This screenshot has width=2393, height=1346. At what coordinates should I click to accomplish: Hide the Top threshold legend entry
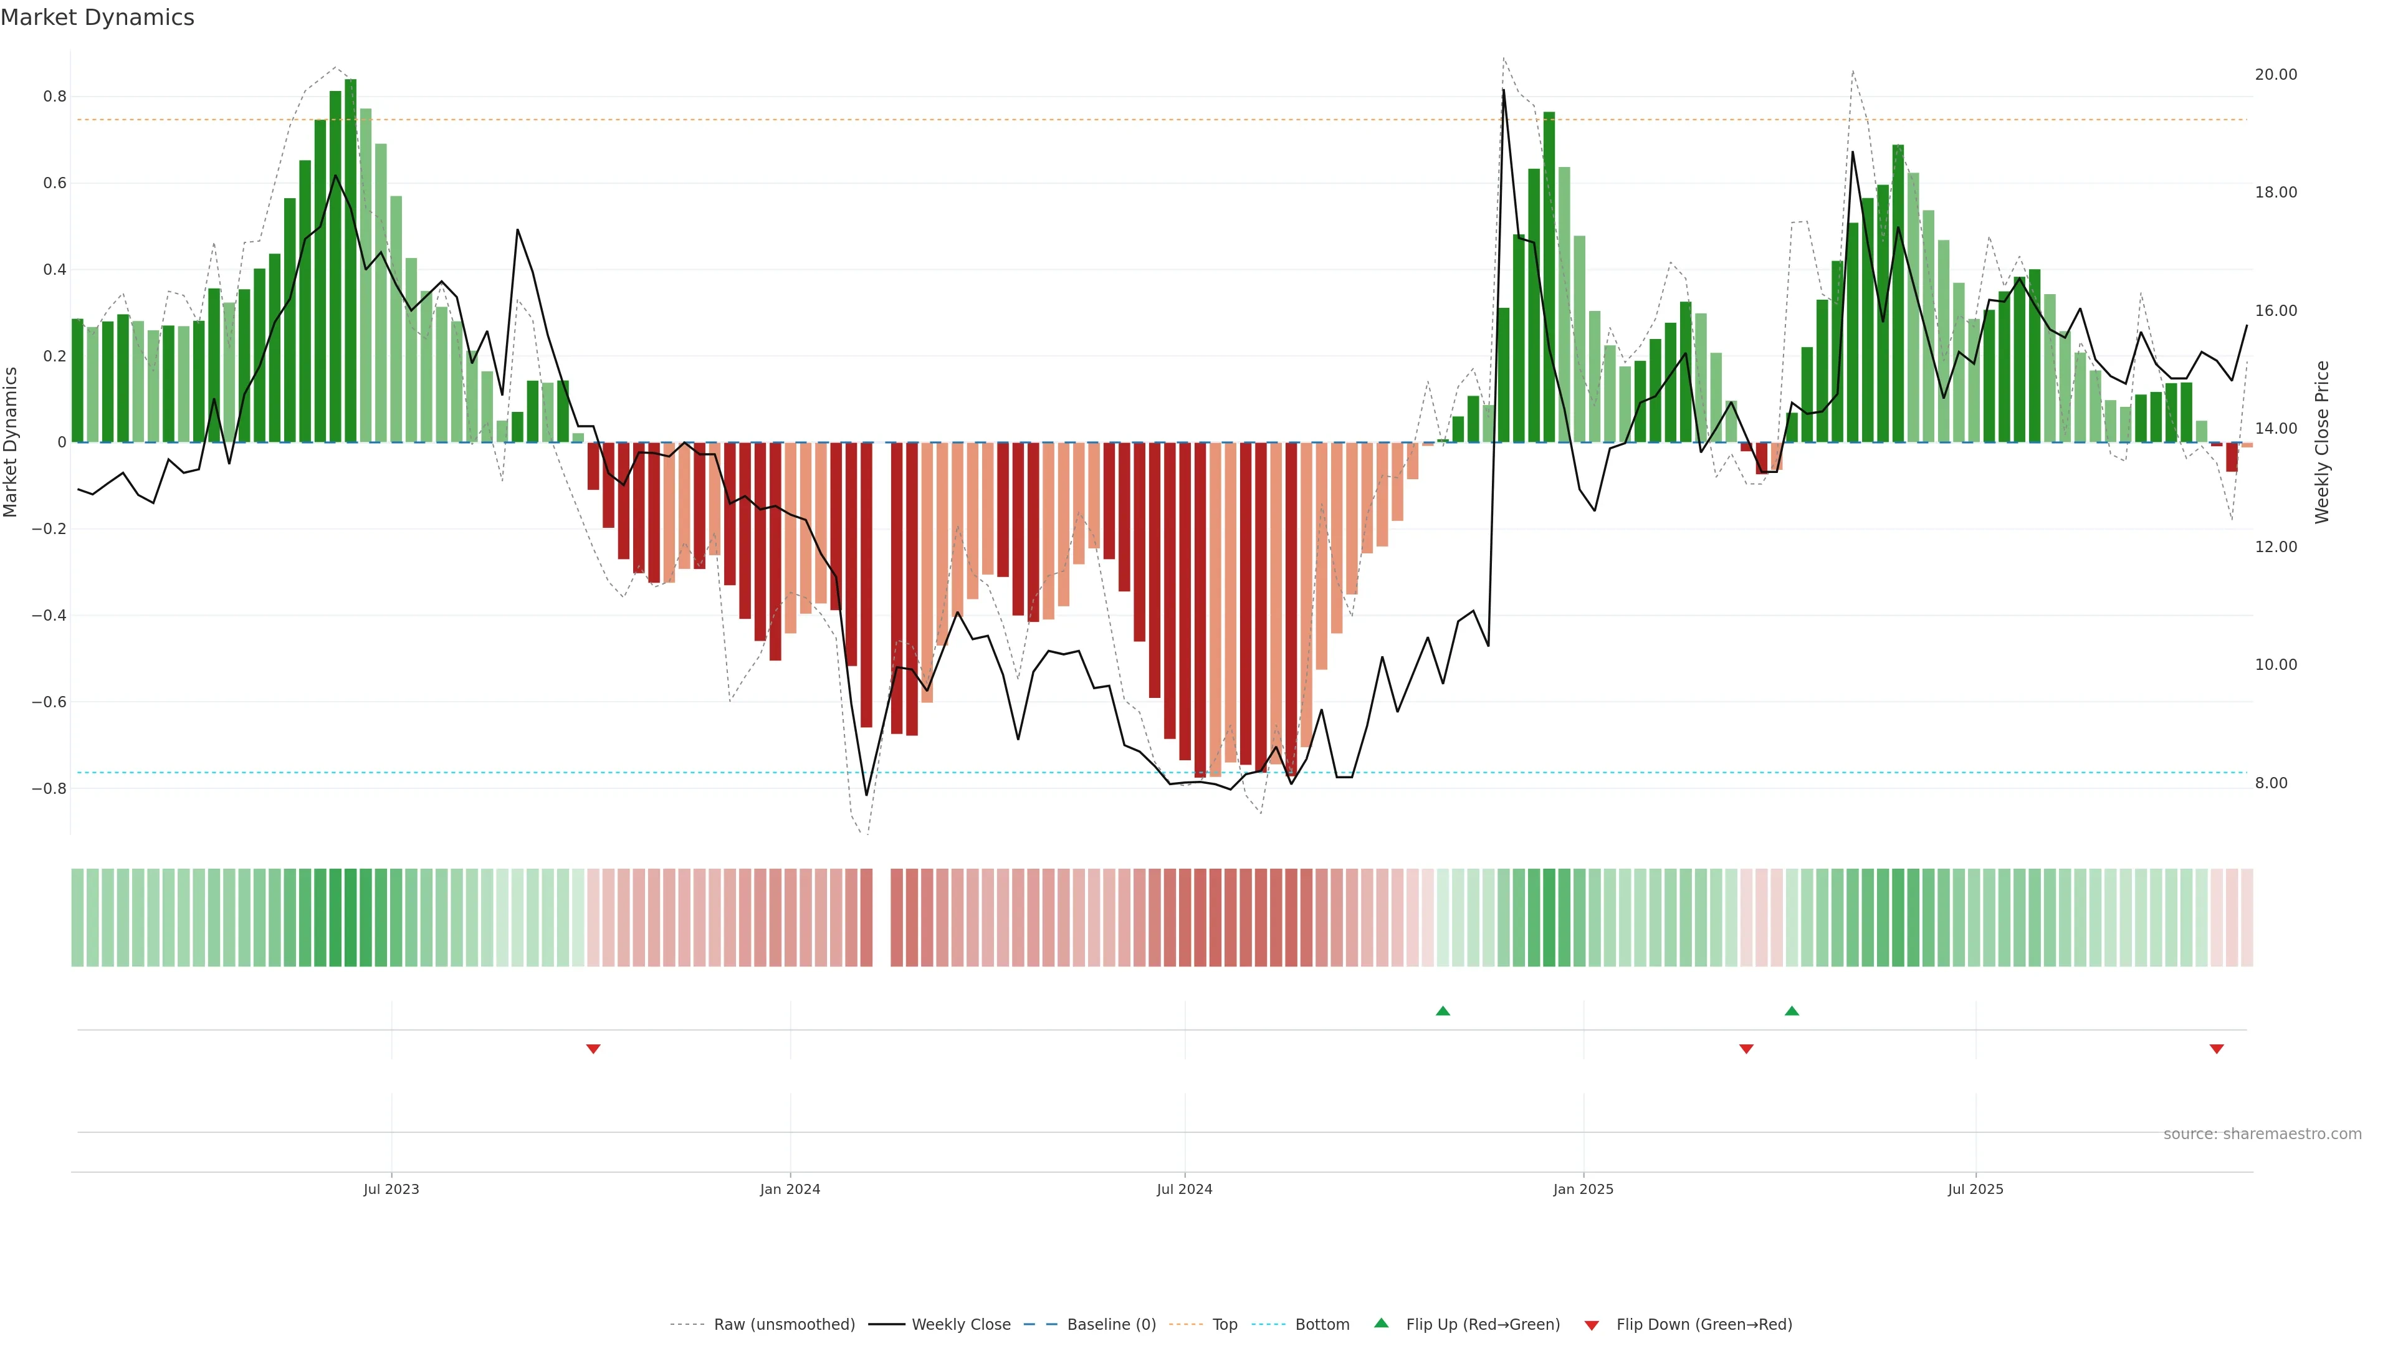click(x=1225, y=1325)
